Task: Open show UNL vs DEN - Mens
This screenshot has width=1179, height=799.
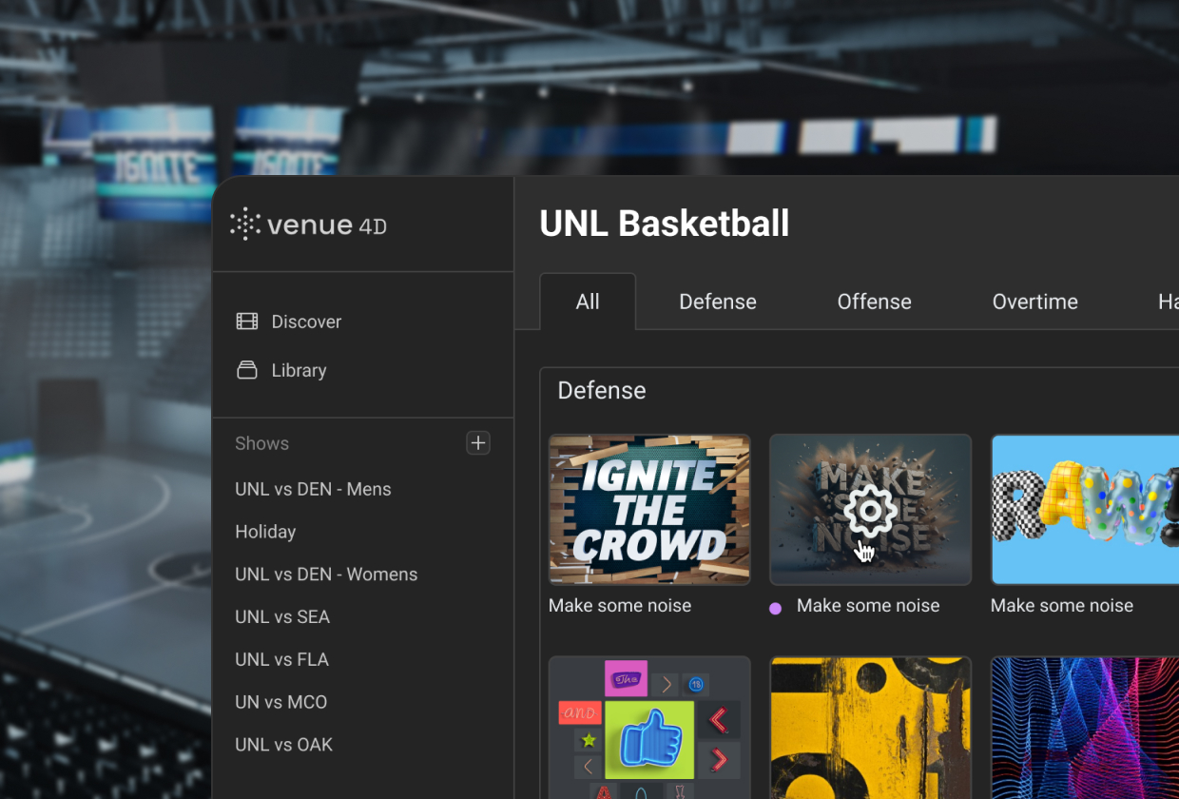Action: point(313,489)
